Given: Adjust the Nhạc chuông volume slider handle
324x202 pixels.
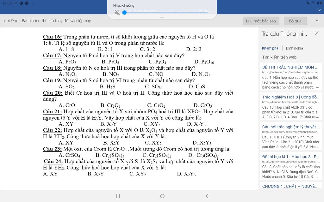Looking at the screenshot, I should coord(124,13).
